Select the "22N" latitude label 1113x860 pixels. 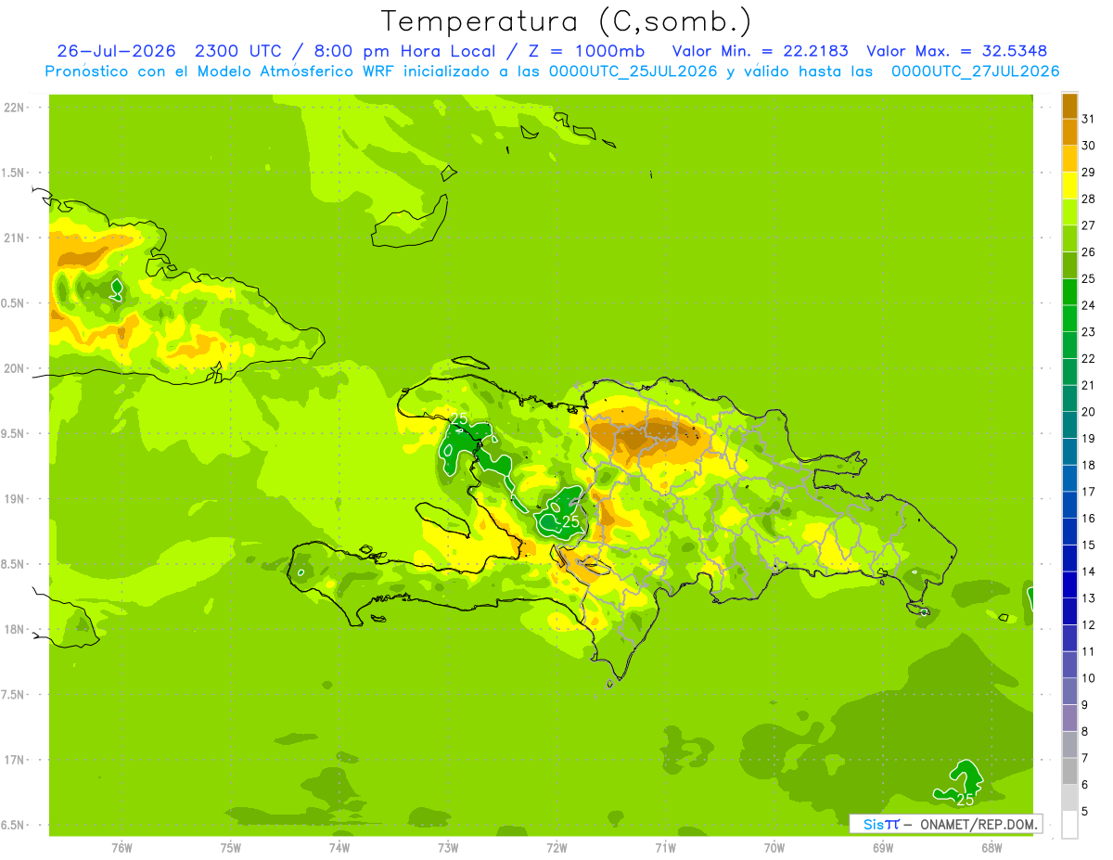coord(14,108)
